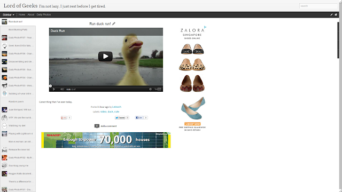The height and width of the screenshot is (192, 342).
Task: Click the Google +1 button
Action: coord(64,118)
